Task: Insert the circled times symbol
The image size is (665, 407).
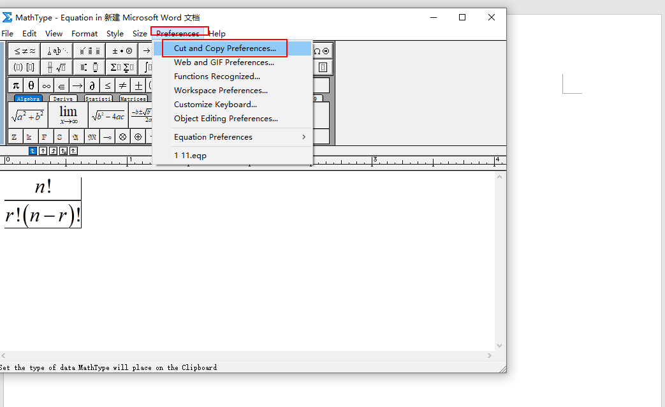Action: click(x=123, y=137)
